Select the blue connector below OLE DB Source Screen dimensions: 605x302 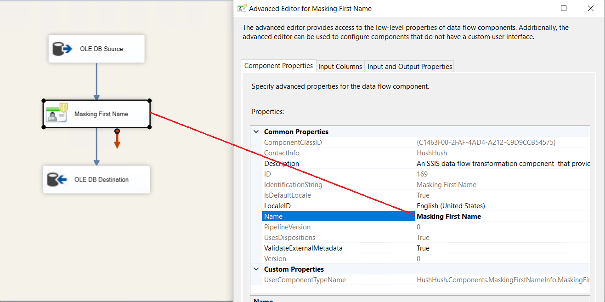tap(96, 81)
